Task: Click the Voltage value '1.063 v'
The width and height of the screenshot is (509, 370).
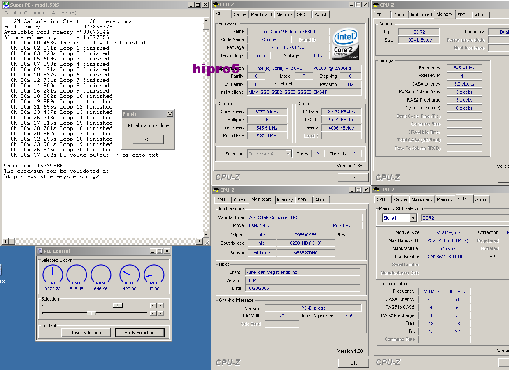Action: tap(316, 55)
